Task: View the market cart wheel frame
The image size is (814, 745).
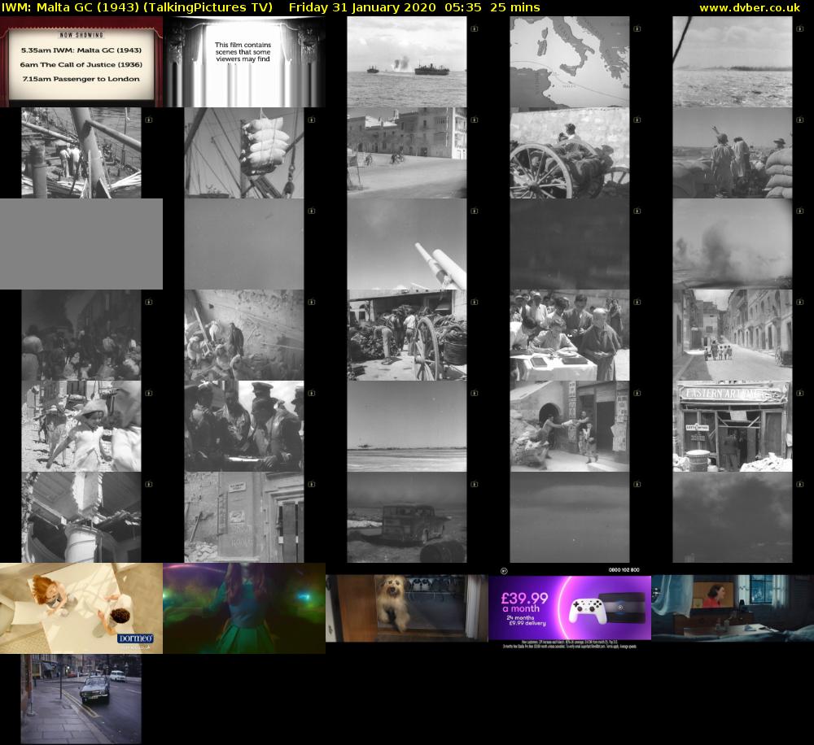Action: click(406, 335)
